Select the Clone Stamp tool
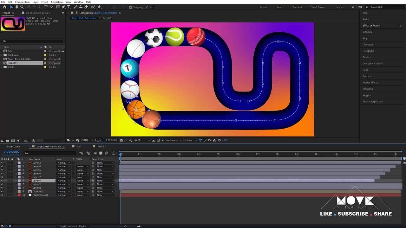Image resolution: width=406 pixels, height=228 pixels. point(81,7)
